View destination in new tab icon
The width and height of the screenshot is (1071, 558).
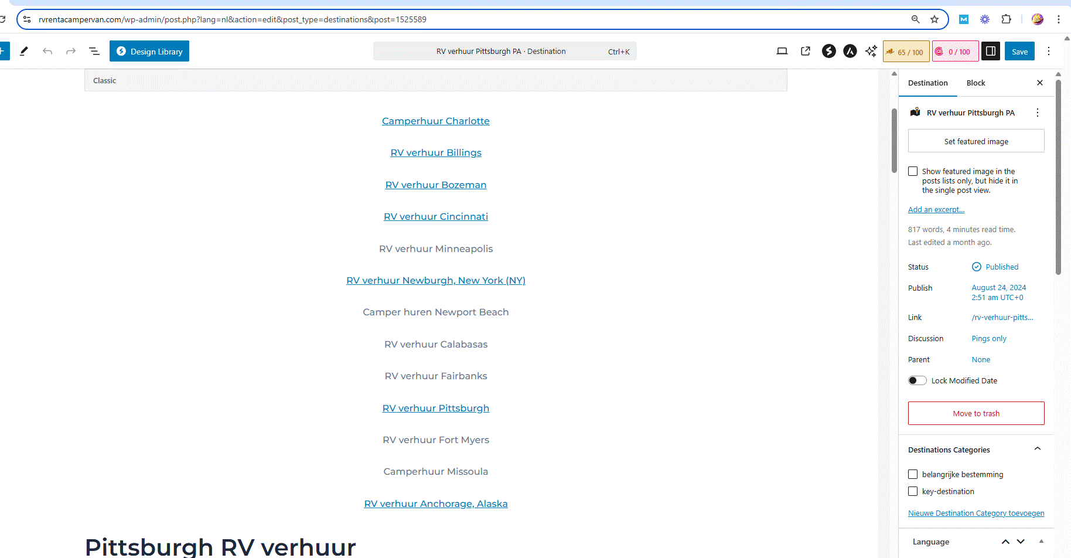(806, 51)
